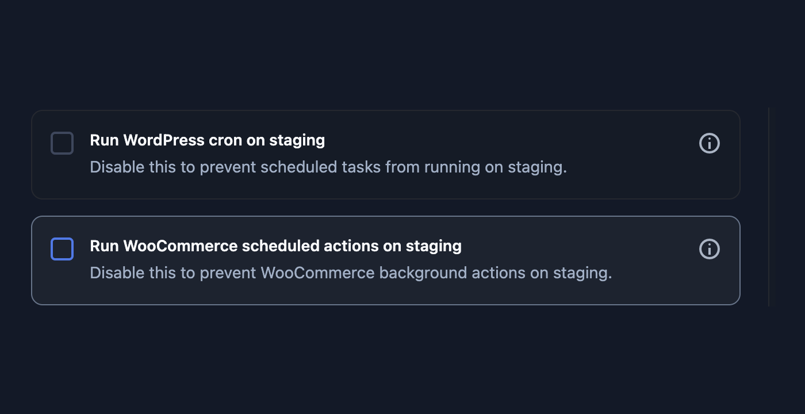Enable Run WordPress cron on staging checkbox
The image size is (805, 414).
(62, 143)
